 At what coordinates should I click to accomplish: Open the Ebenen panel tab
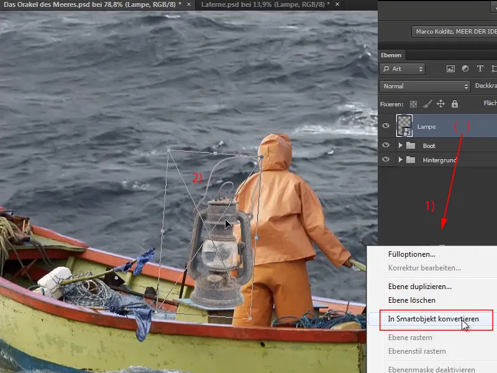pyautogui.click(x=391, y=55)
